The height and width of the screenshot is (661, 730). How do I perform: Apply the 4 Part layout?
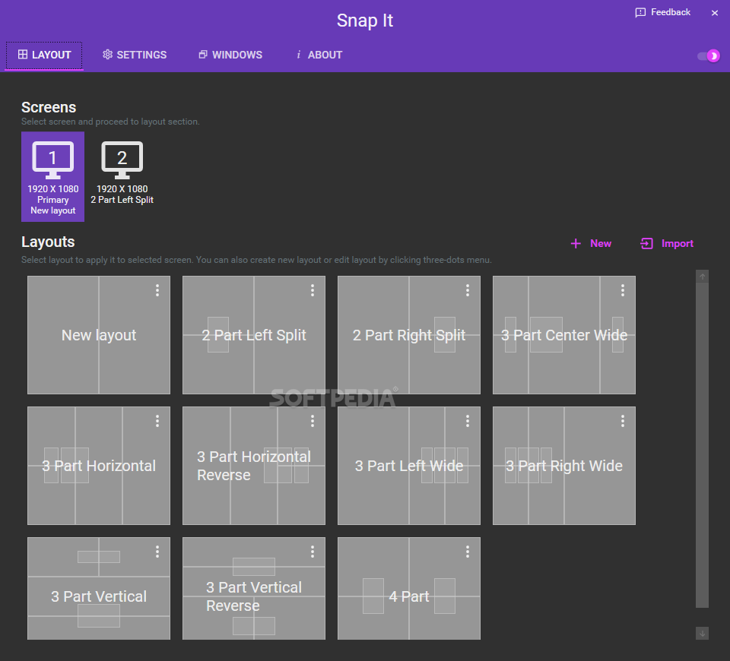coord(409,588)
